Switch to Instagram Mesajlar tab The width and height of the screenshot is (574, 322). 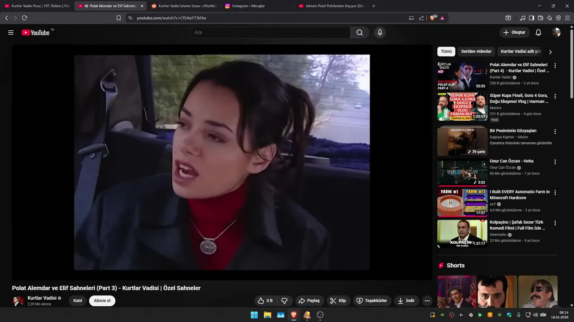coord(257,6)
